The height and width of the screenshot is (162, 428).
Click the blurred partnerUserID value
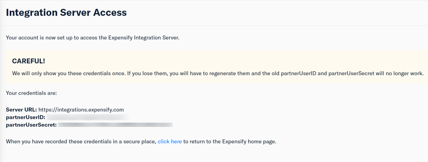[87, 117]
